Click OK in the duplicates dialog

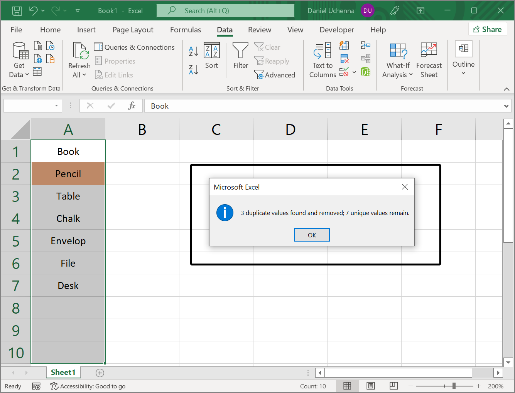point(312,235)
